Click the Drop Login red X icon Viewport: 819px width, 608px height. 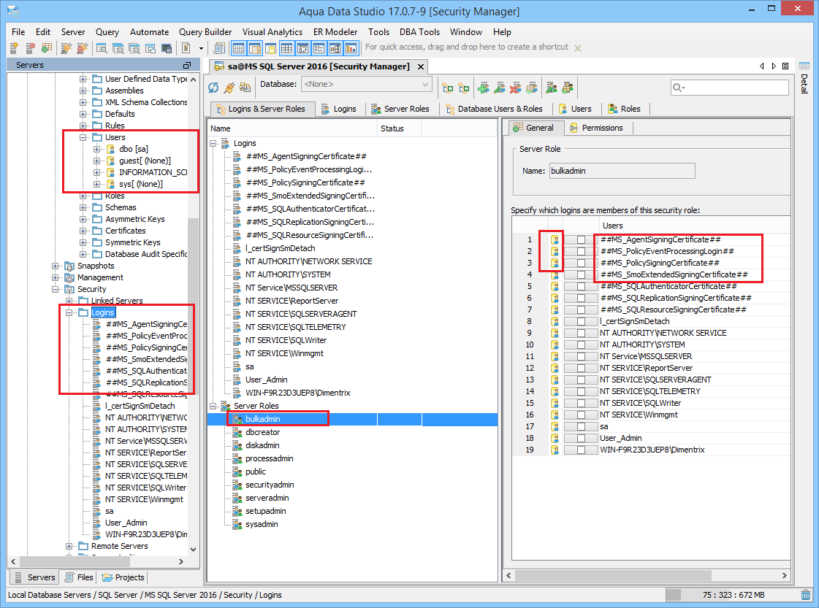pyautogui.click(x=516, y=88)
